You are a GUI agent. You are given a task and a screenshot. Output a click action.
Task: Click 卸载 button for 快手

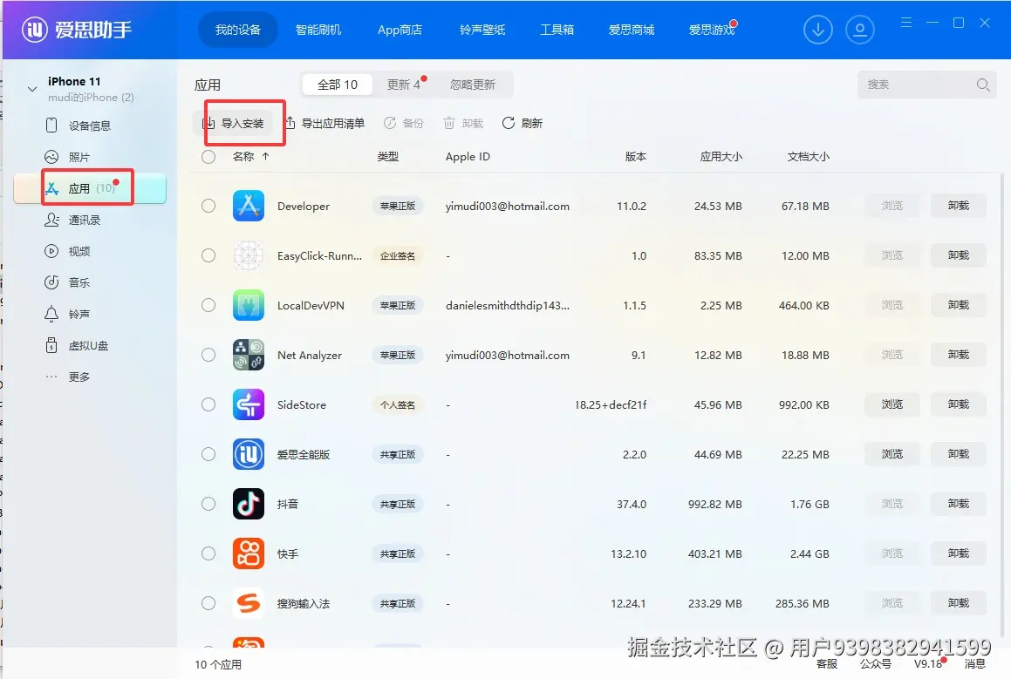(x=959, y=553)
